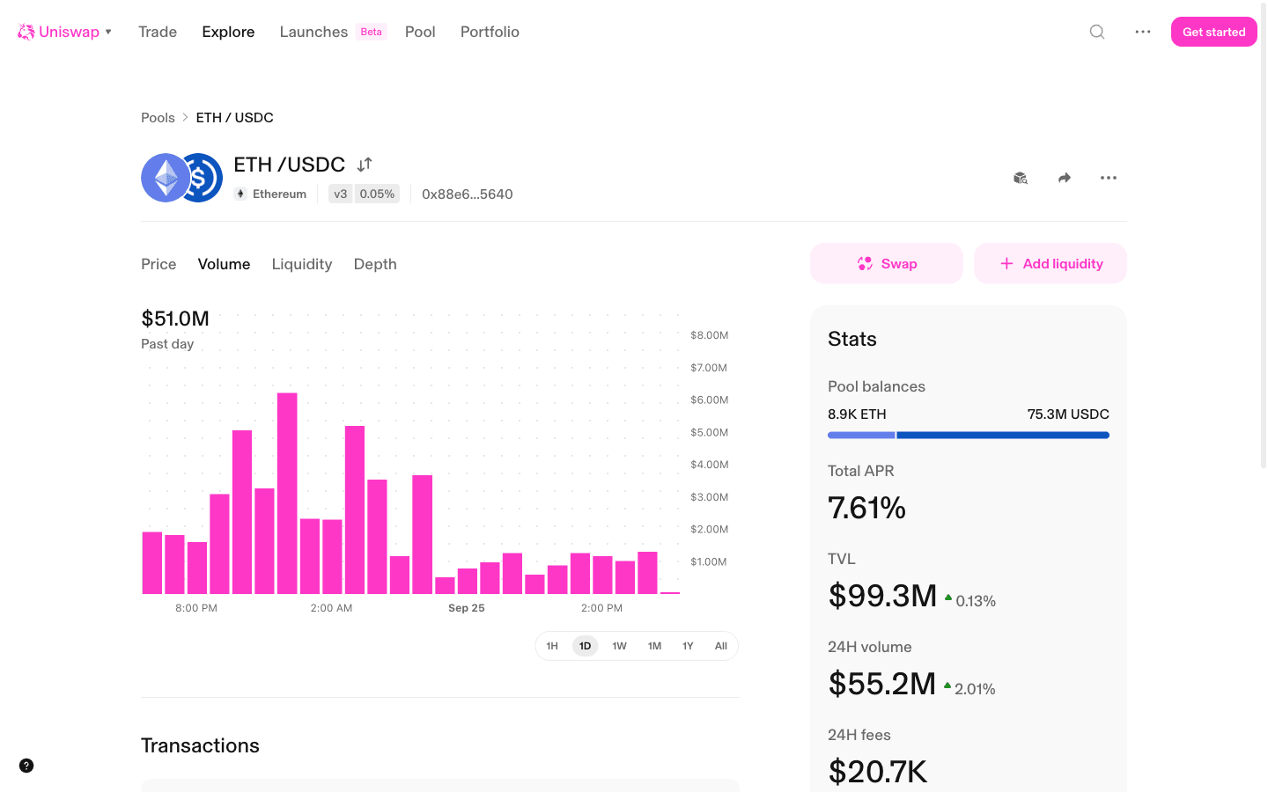Select the 1W time range

tap(620, 646)
